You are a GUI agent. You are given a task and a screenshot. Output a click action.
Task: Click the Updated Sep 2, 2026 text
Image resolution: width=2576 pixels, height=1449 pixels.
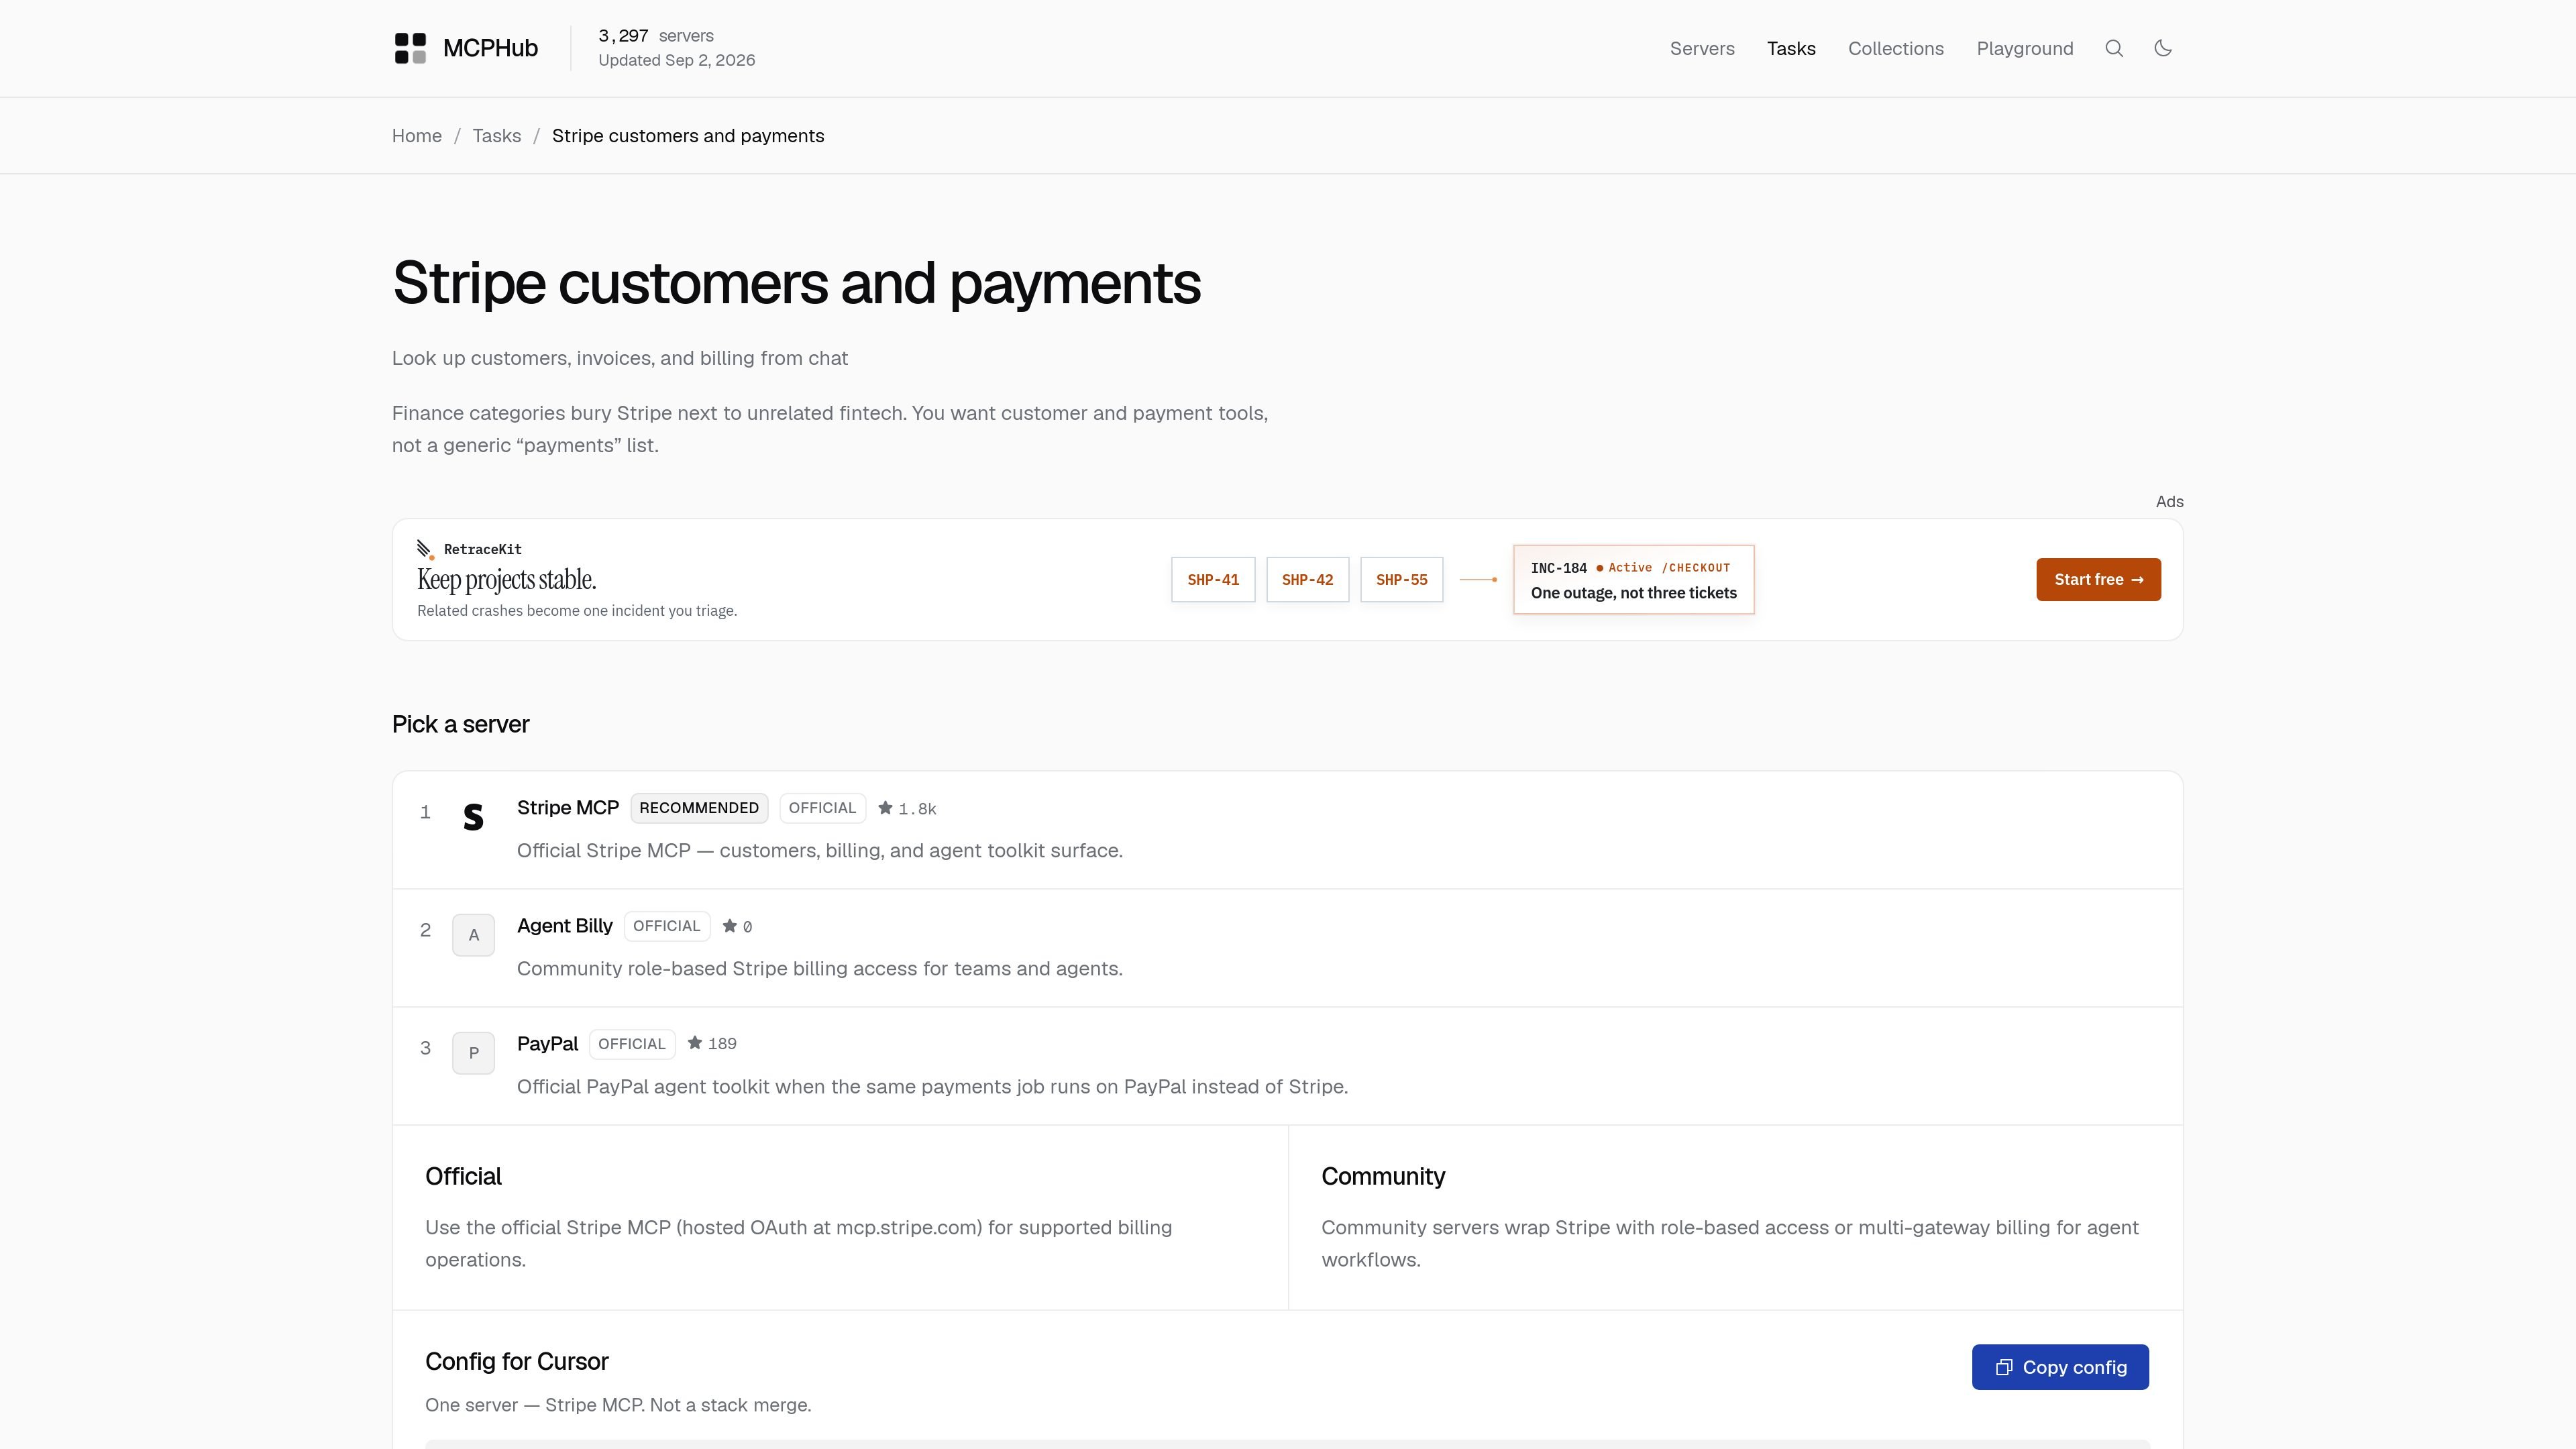click(x=677, y=60)
